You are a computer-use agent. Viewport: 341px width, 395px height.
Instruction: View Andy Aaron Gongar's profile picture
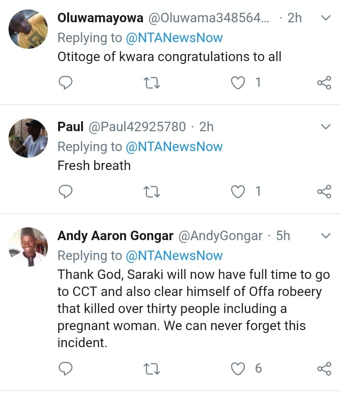[28, 246]
